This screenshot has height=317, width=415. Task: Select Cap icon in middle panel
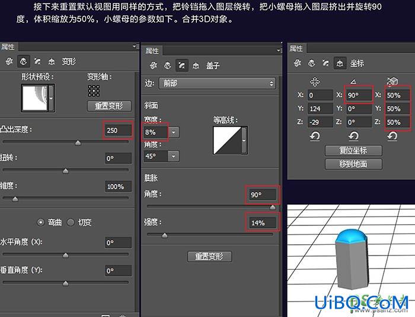coord(182,66)
